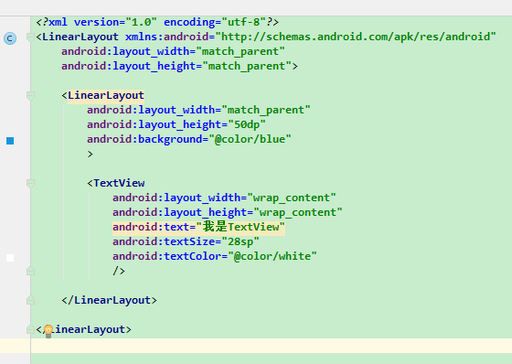Screen dimensions: 512x364
Task: Click the background="@color/blue" attribute
Action: pyautogui.click(x=189, y=139)
